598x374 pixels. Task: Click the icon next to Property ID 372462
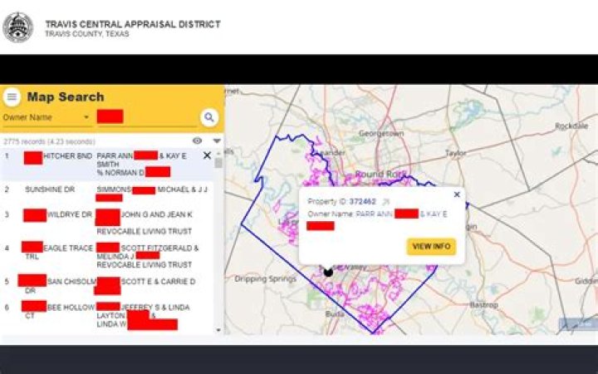click(386, 201)
